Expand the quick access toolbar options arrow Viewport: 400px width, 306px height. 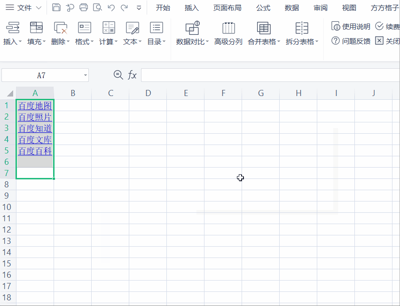click(x=139, y=8)
